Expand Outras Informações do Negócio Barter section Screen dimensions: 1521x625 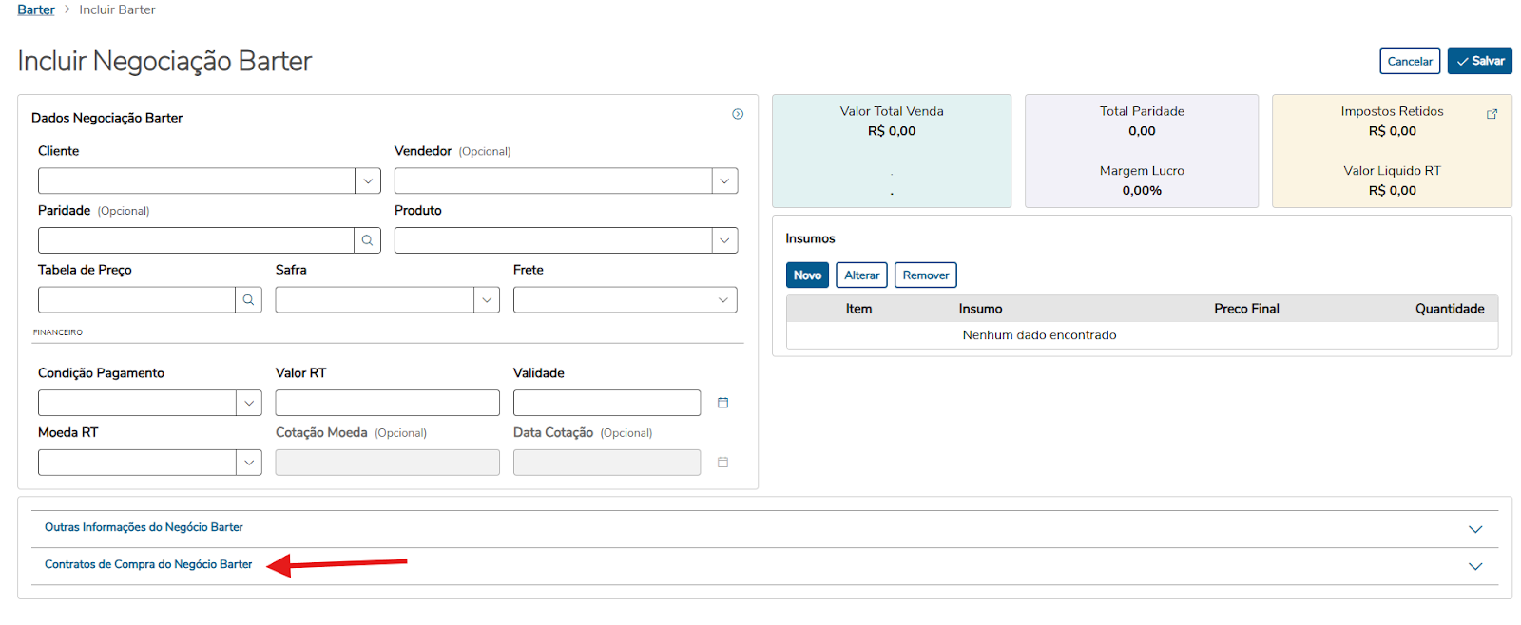point(1474,529)
